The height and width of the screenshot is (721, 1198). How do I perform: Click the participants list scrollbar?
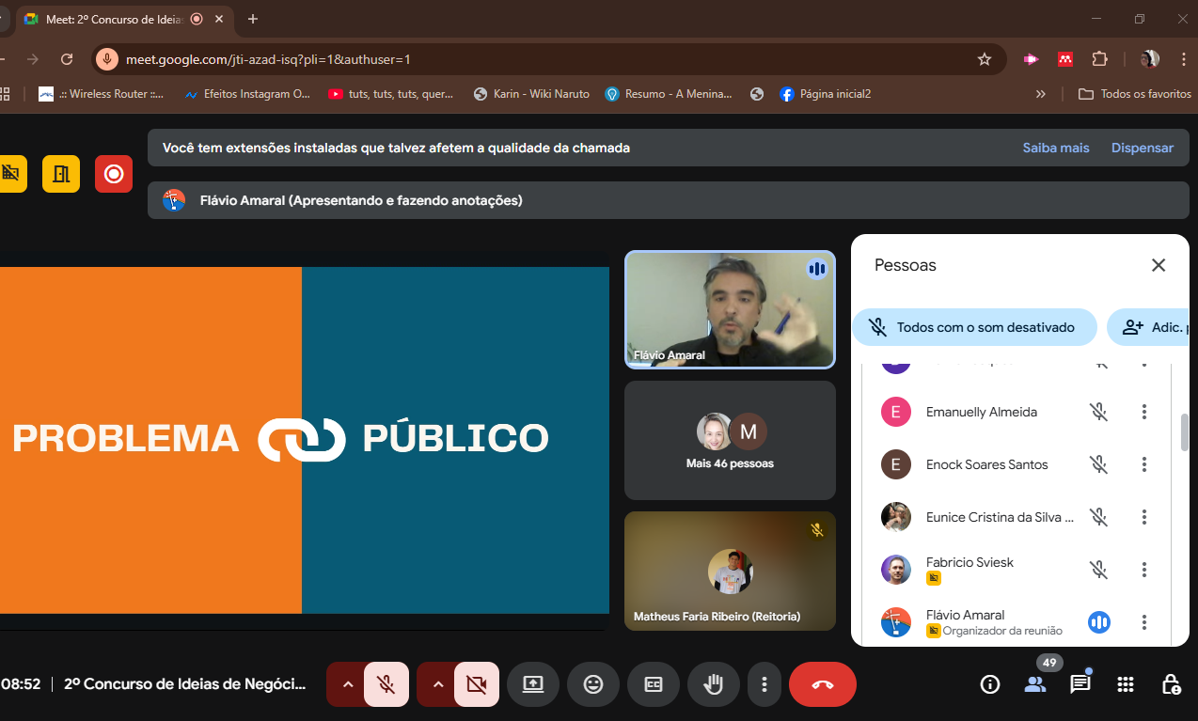click(1185, 432)
